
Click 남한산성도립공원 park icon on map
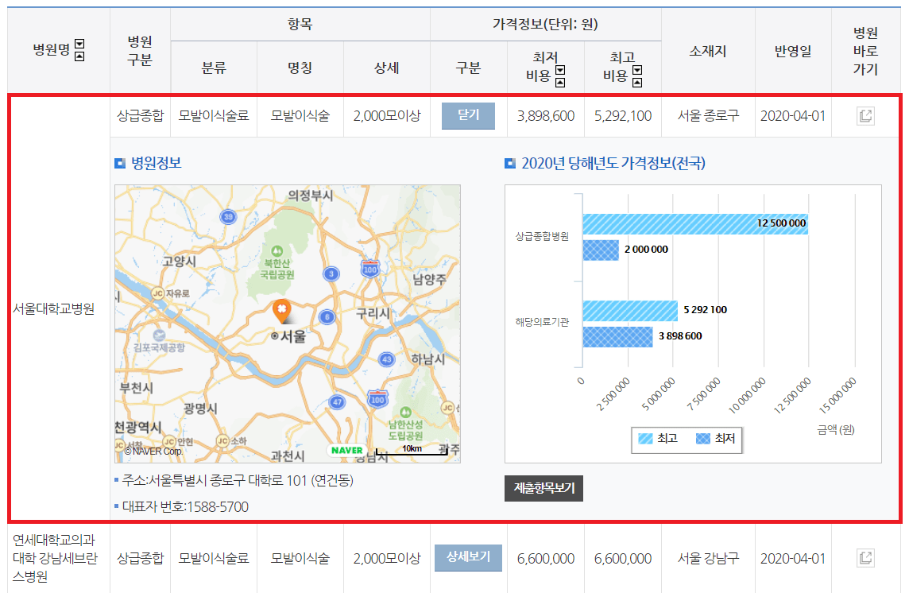(406, 413)
